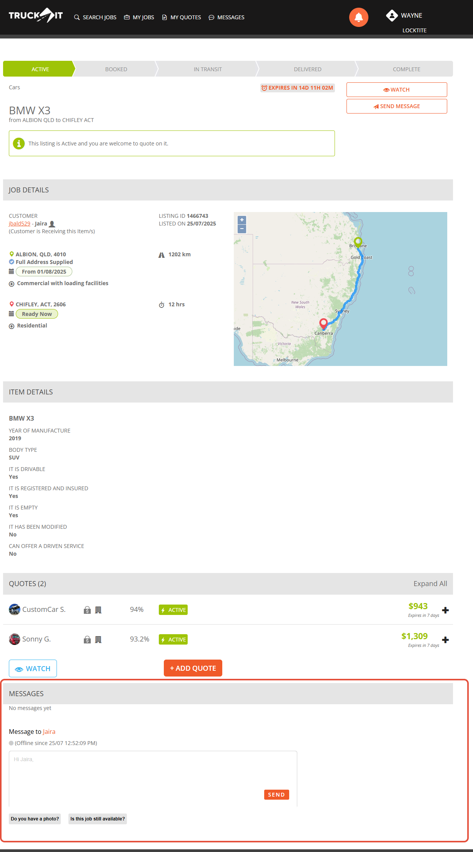
Task: Click the red delivery pin beside Chifley
Action: (x=12, y=304)
